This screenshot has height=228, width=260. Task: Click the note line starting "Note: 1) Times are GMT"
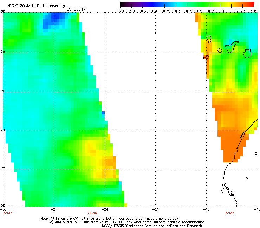[110, 219]
